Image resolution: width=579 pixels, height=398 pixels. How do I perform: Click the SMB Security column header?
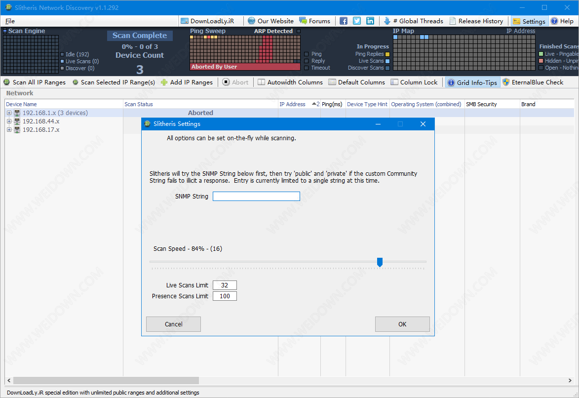pos(492,104)
